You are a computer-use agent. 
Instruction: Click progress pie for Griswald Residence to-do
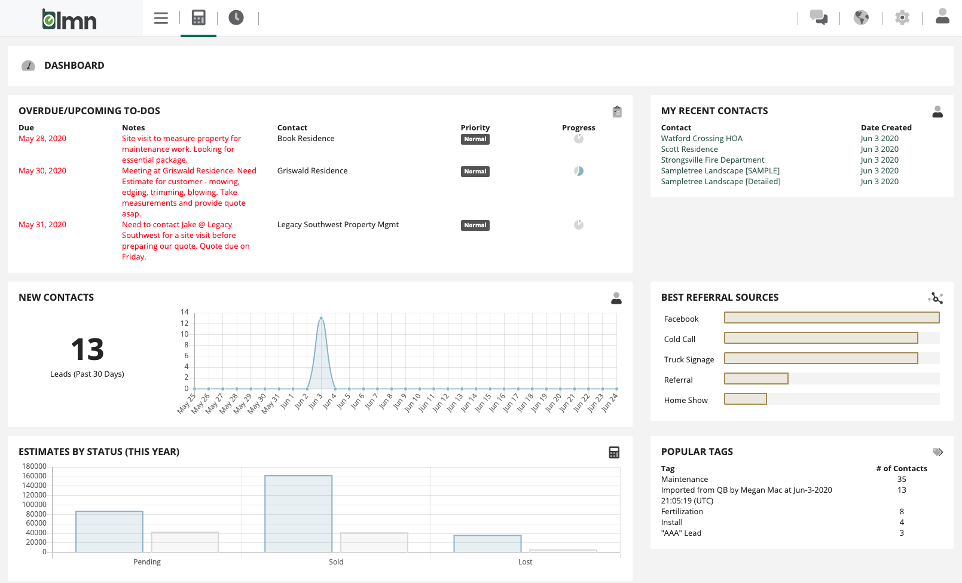coord(579,171)
